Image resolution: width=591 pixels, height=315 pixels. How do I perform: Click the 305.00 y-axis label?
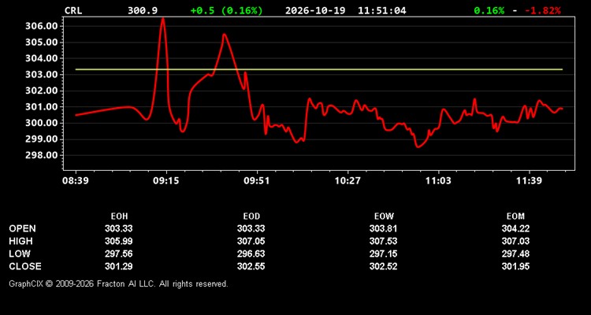[41, 43]
